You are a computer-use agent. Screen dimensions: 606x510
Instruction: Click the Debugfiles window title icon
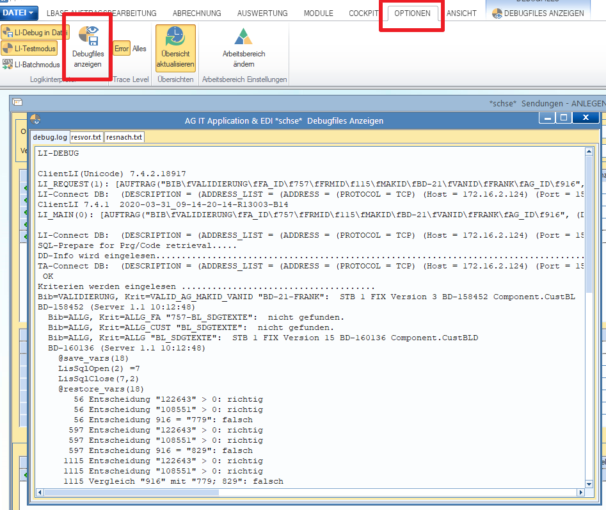pyautogui.click(x=35, y=119)
